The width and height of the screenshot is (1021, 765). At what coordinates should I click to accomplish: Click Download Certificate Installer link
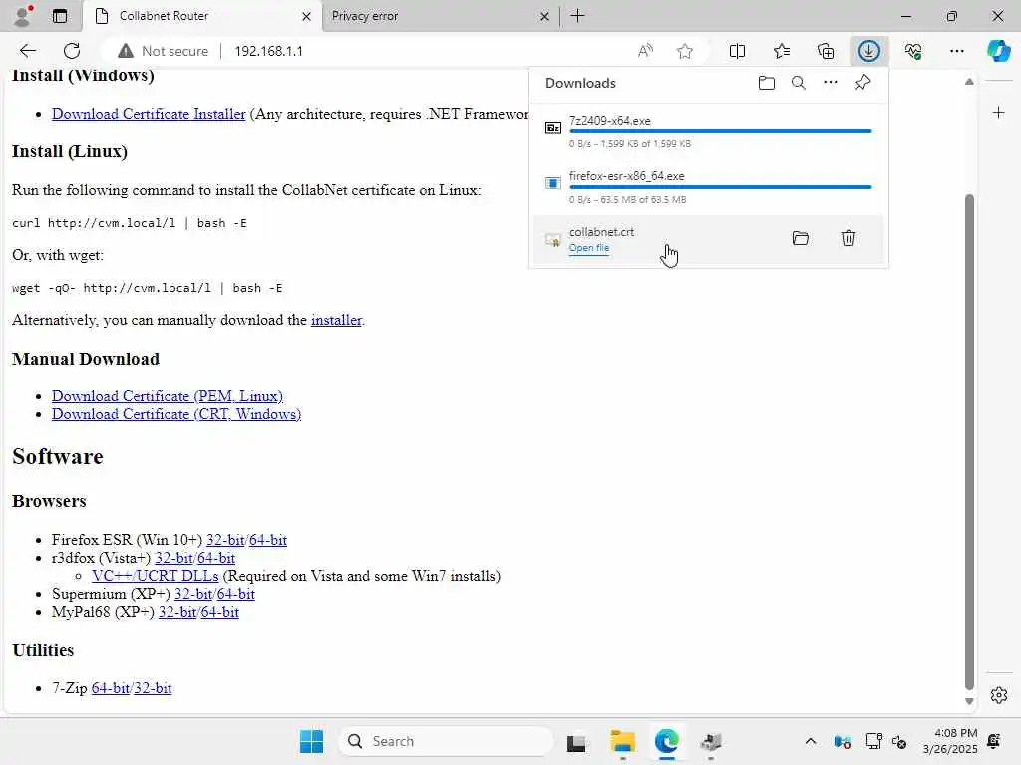[149, 114]
